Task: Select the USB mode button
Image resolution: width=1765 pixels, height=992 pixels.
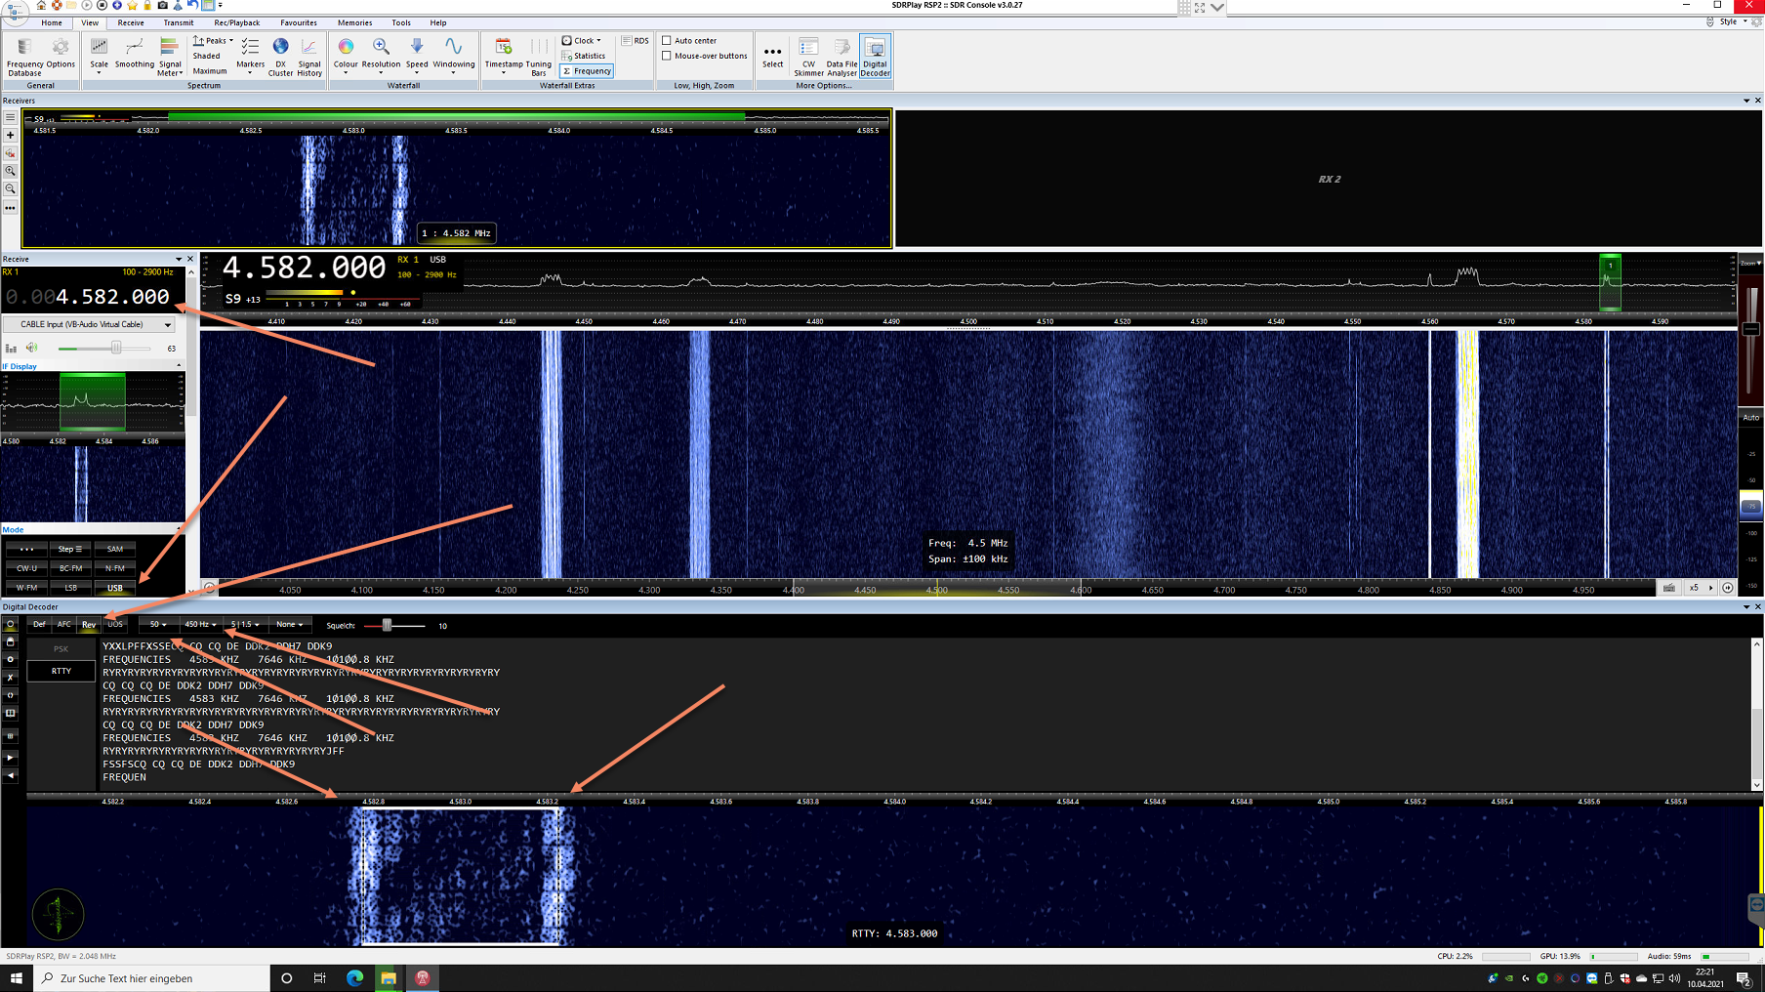Action: (x=115, y=588)
